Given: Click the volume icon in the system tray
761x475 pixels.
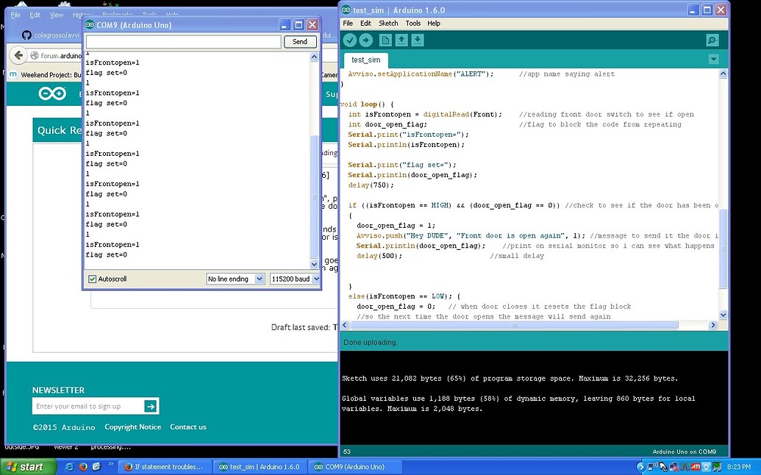Looking at the screenshot, I should click(654, 467).
